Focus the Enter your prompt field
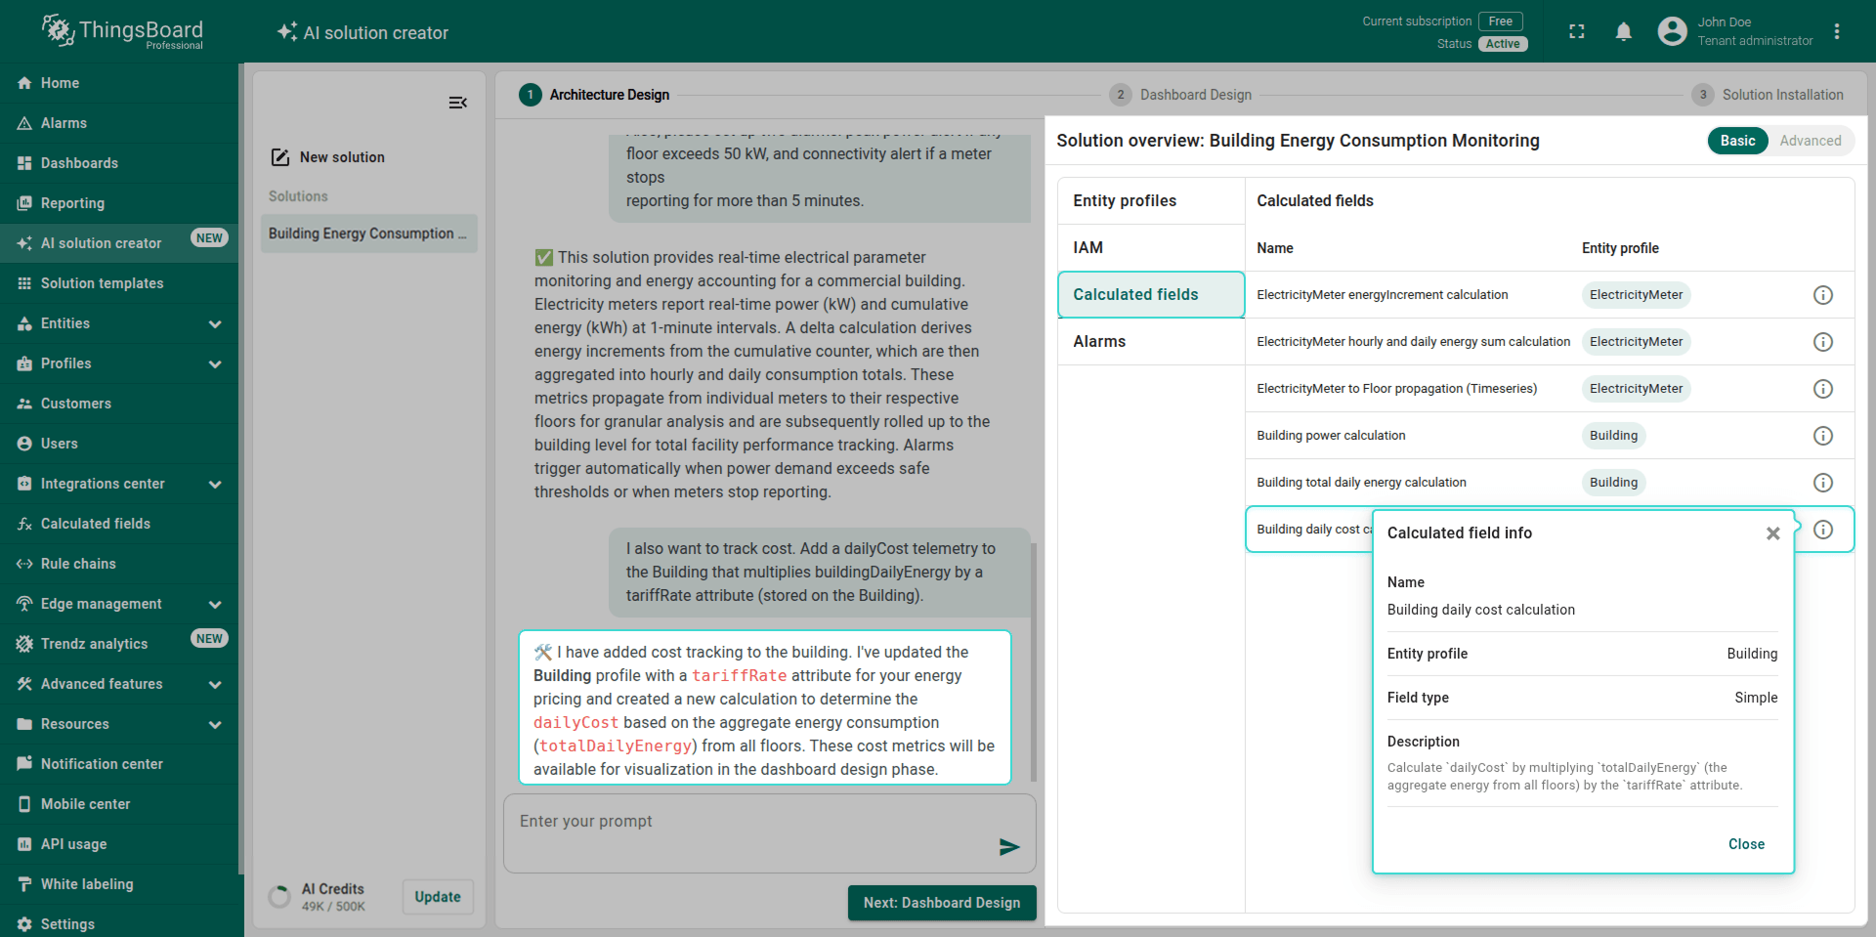 click(x=752, y=822)
